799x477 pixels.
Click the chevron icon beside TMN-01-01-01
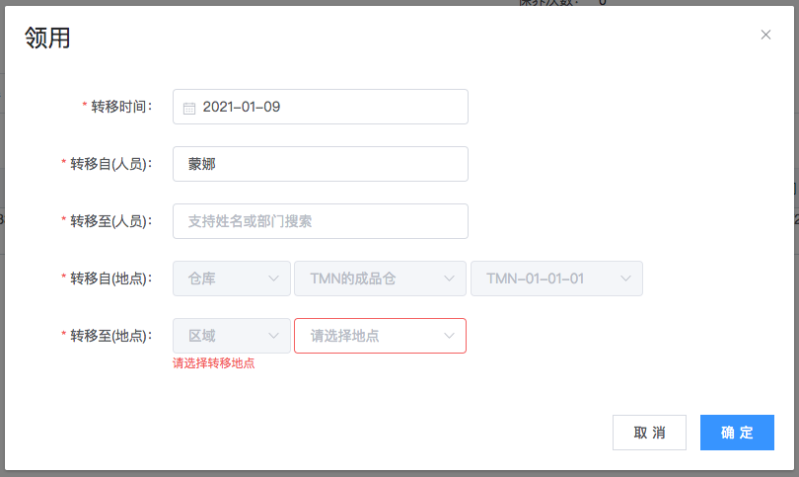tap(625, 278)
